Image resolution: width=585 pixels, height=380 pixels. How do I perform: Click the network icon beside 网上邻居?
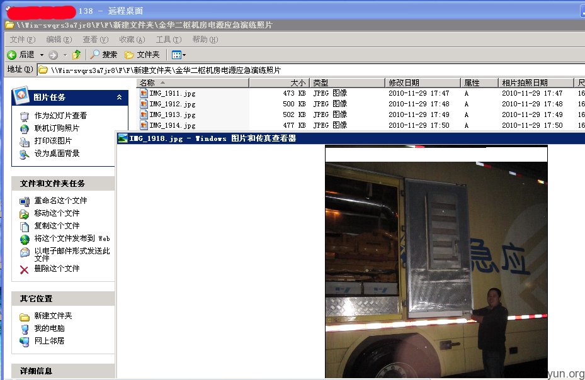coord(25,342)
